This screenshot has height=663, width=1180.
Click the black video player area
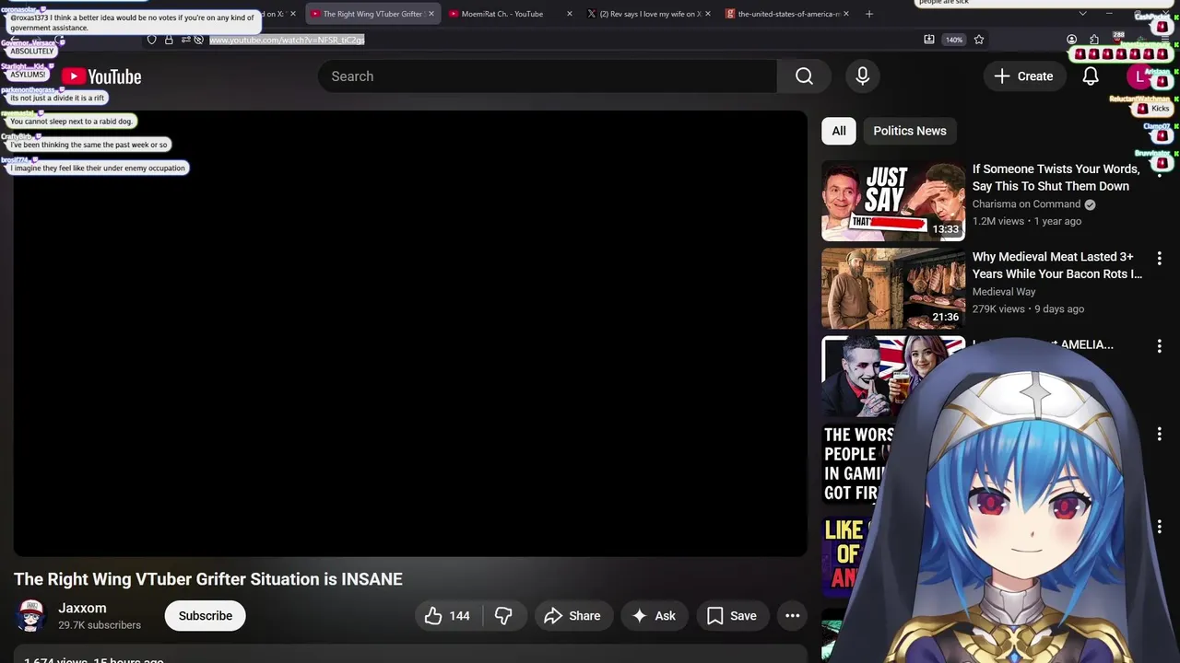tap(410, 333)
